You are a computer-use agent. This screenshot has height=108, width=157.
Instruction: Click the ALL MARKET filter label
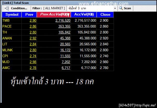click(x=54, y=8)
